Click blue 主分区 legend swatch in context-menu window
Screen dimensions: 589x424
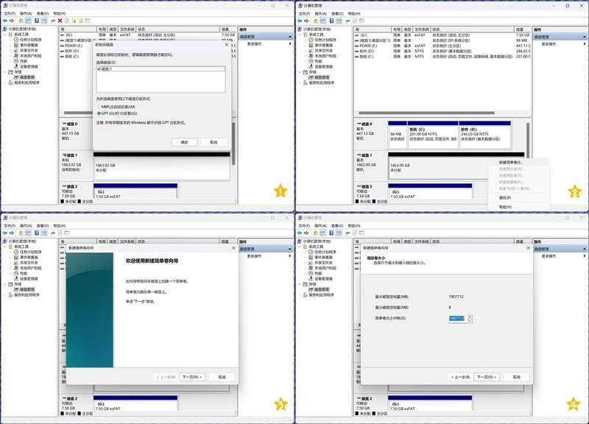(x=374, y=202)
